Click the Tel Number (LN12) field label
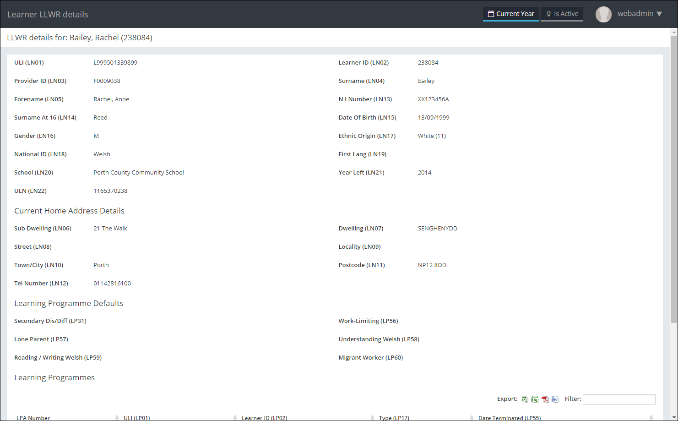Screen dimensions: 678x421 [x=41, y=284]
